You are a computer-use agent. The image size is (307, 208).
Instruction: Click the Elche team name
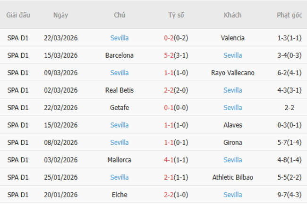coord(119,195)
